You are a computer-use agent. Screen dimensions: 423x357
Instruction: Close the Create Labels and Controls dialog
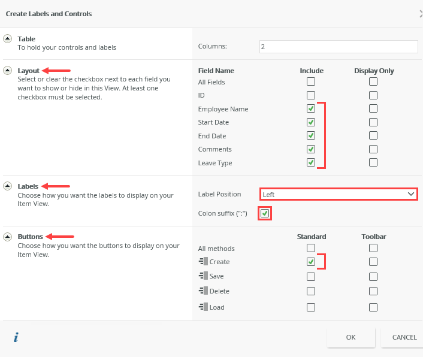(x=421, y=14)
